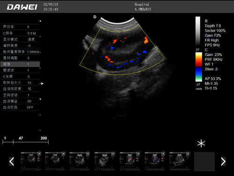Screen dimensions: 234x176
Task: Delete the fifth saved thumbnail via its X
Action: tap(138, 154)
